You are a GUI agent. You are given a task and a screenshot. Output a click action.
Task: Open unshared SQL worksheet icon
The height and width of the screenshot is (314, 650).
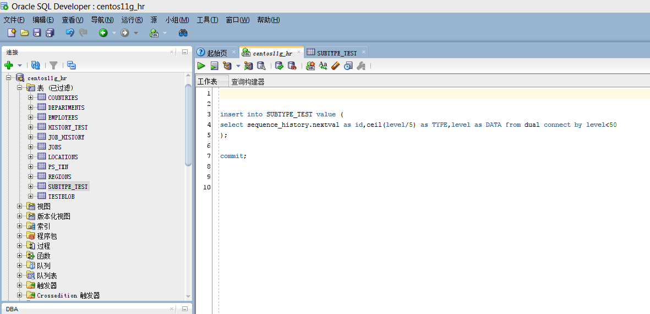coord(310,65)
